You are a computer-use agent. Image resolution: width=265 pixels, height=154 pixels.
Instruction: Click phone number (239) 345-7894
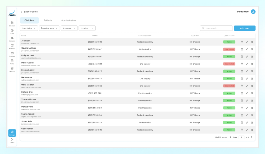95,64
